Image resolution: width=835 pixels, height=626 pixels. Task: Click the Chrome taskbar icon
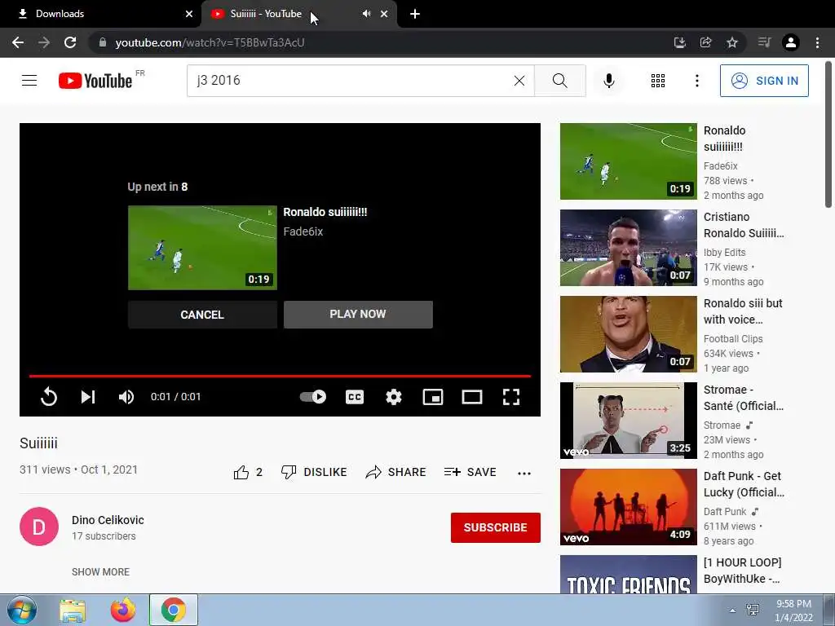click(174, 610)
